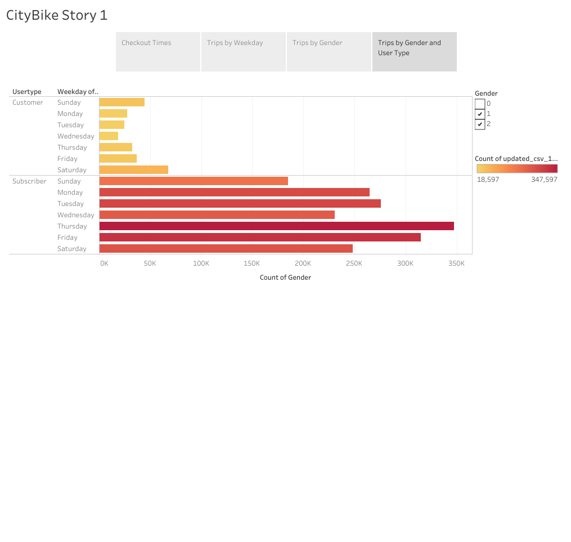Check the Gender 0 checkbox
This screenshot has width=571, height=542.
[480, 104]
